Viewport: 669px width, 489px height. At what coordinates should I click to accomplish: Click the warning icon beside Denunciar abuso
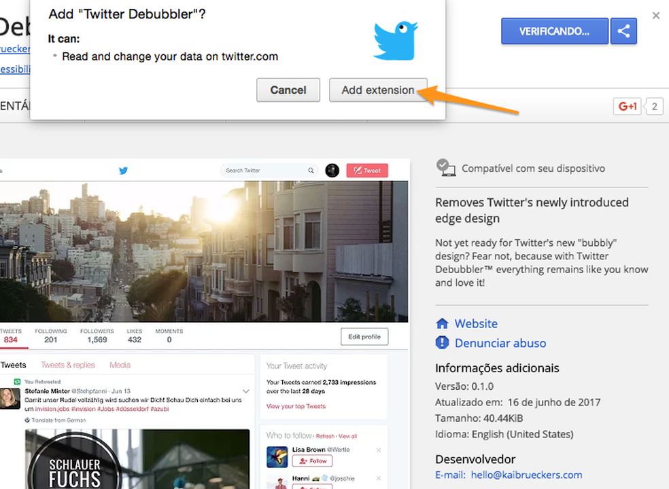(443, 343)
